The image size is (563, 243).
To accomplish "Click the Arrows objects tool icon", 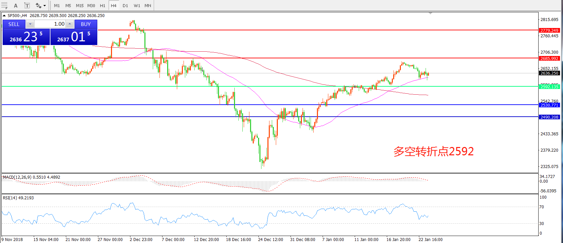I will tap(38, 5).
